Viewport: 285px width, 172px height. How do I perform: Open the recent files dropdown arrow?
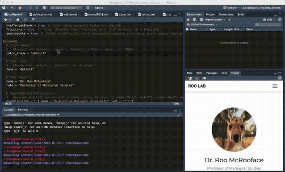coord(25,8)
